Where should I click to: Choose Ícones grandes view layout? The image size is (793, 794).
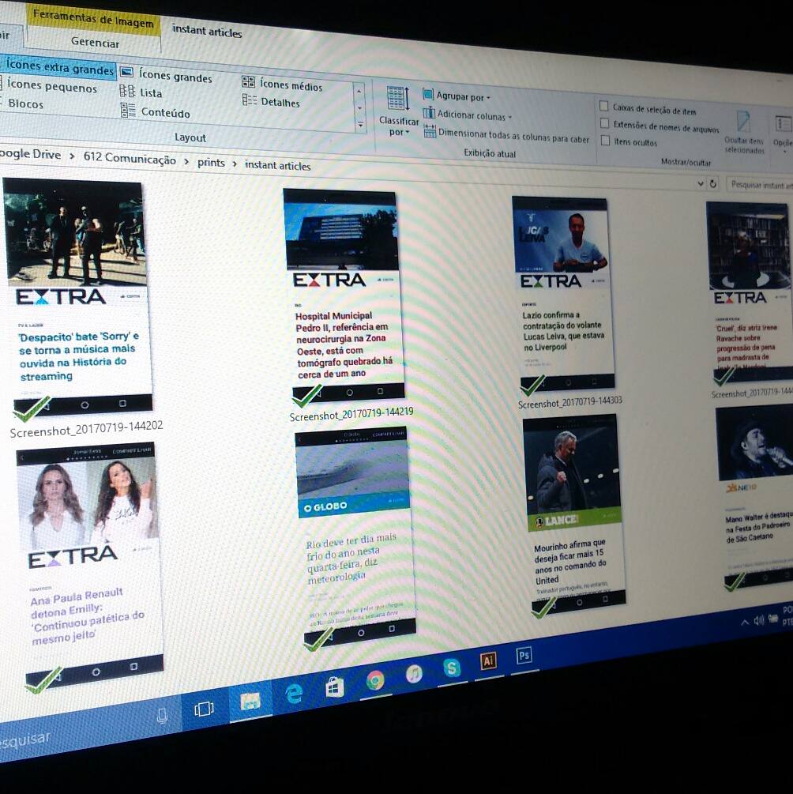point(167,75)
